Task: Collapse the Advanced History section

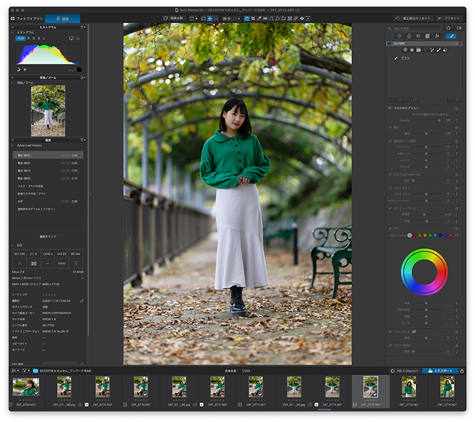Action: 12,145
